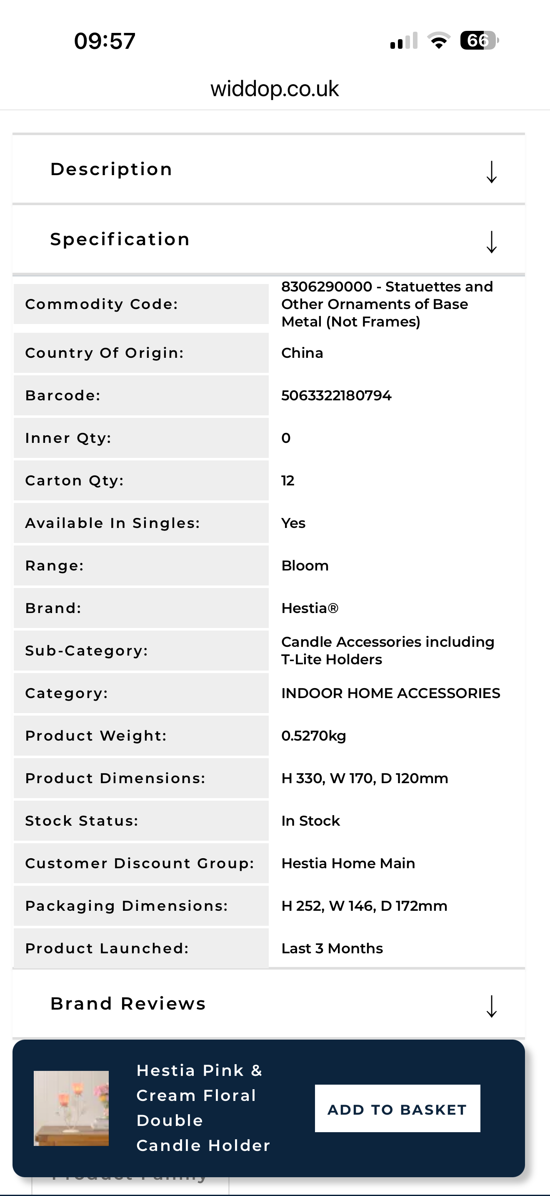Open the Brand Reviews heading
Screen dimensions: 550x1196
[x=128, y=1003]
